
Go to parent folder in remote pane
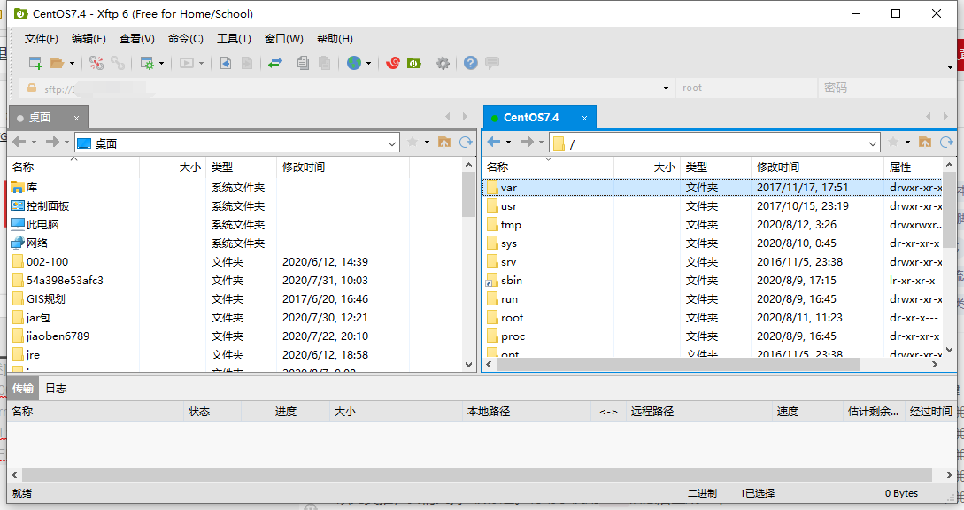click(925, 143)
